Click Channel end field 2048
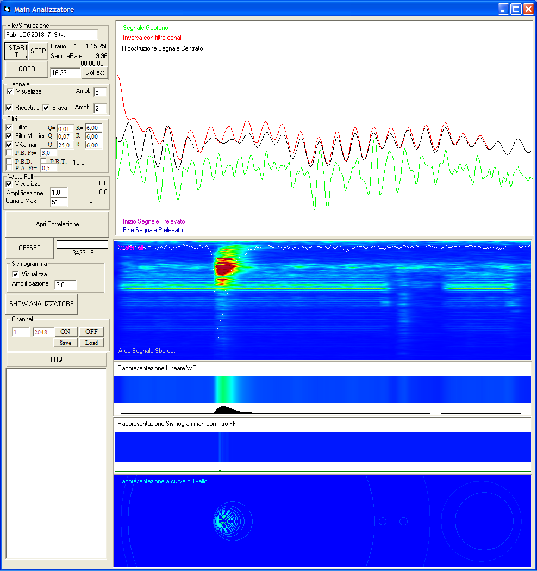The height and width of the screenshot is (571, 537). (43, 332)
